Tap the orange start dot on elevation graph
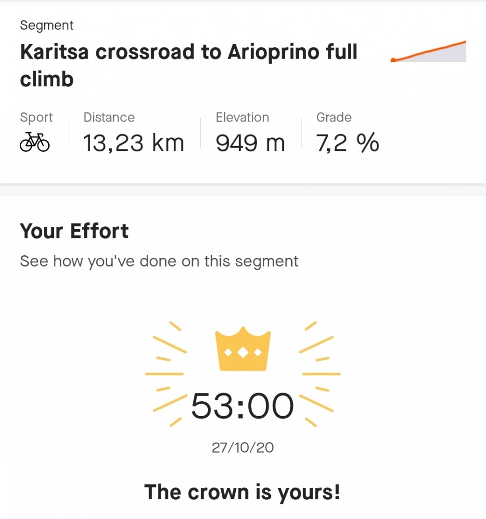This screenshot has height=519, width=486. point(393,60)
